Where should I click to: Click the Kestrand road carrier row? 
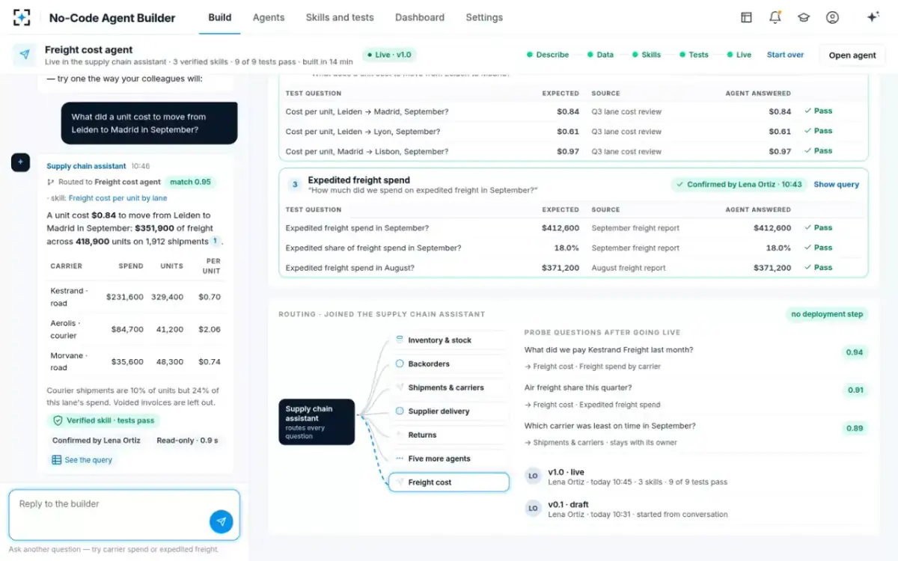(x=135, y=297)
